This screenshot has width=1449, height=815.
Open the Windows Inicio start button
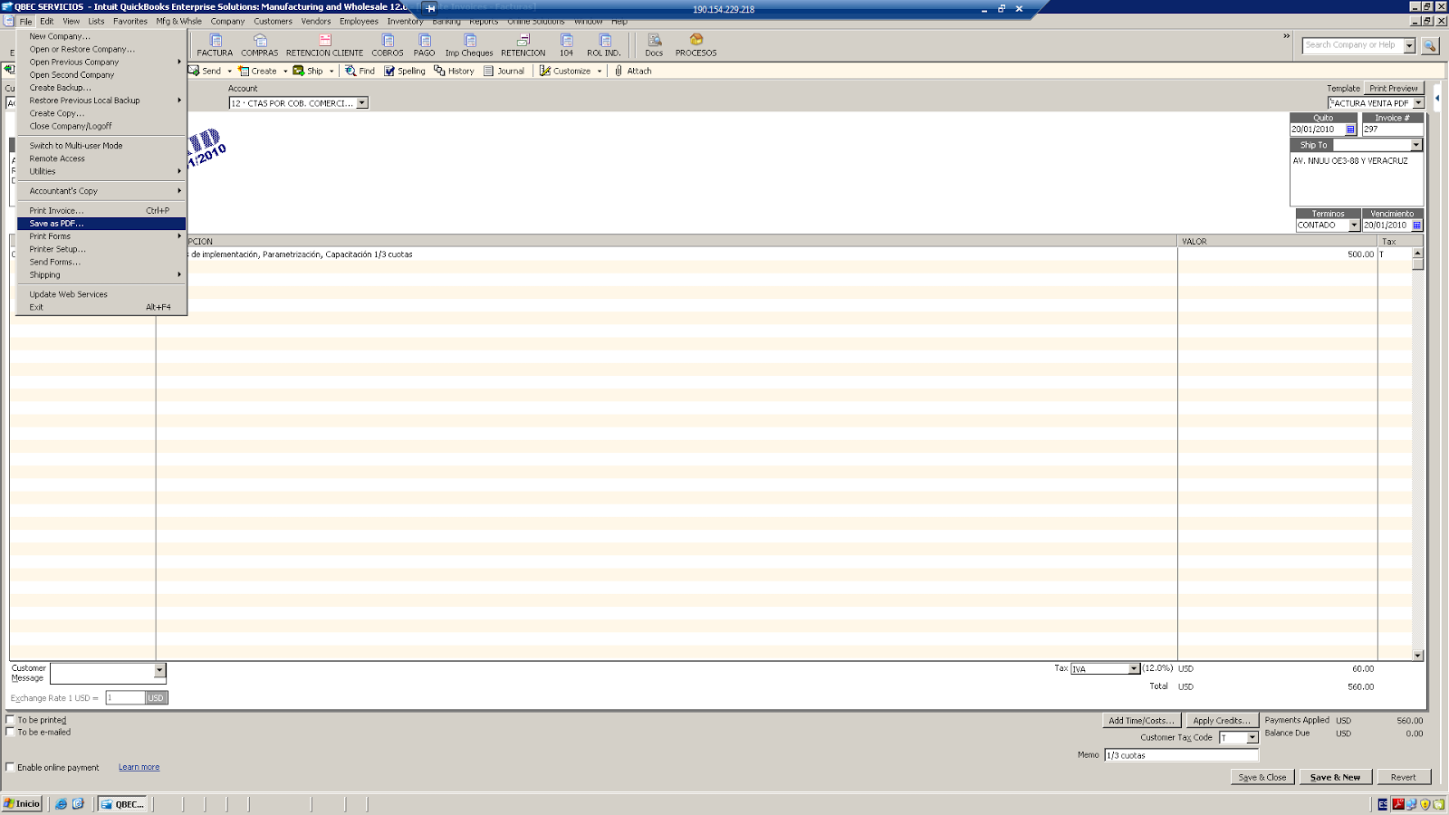22,804
